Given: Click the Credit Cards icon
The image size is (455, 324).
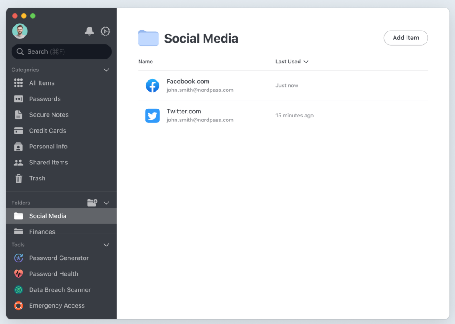Looking at the screenshot, I should 18,131.
